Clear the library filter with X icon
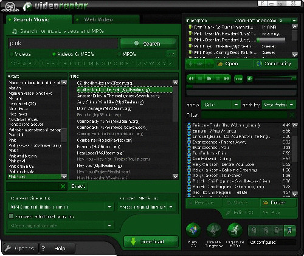Viewport: 304px width, 256px height. (292, 115)
